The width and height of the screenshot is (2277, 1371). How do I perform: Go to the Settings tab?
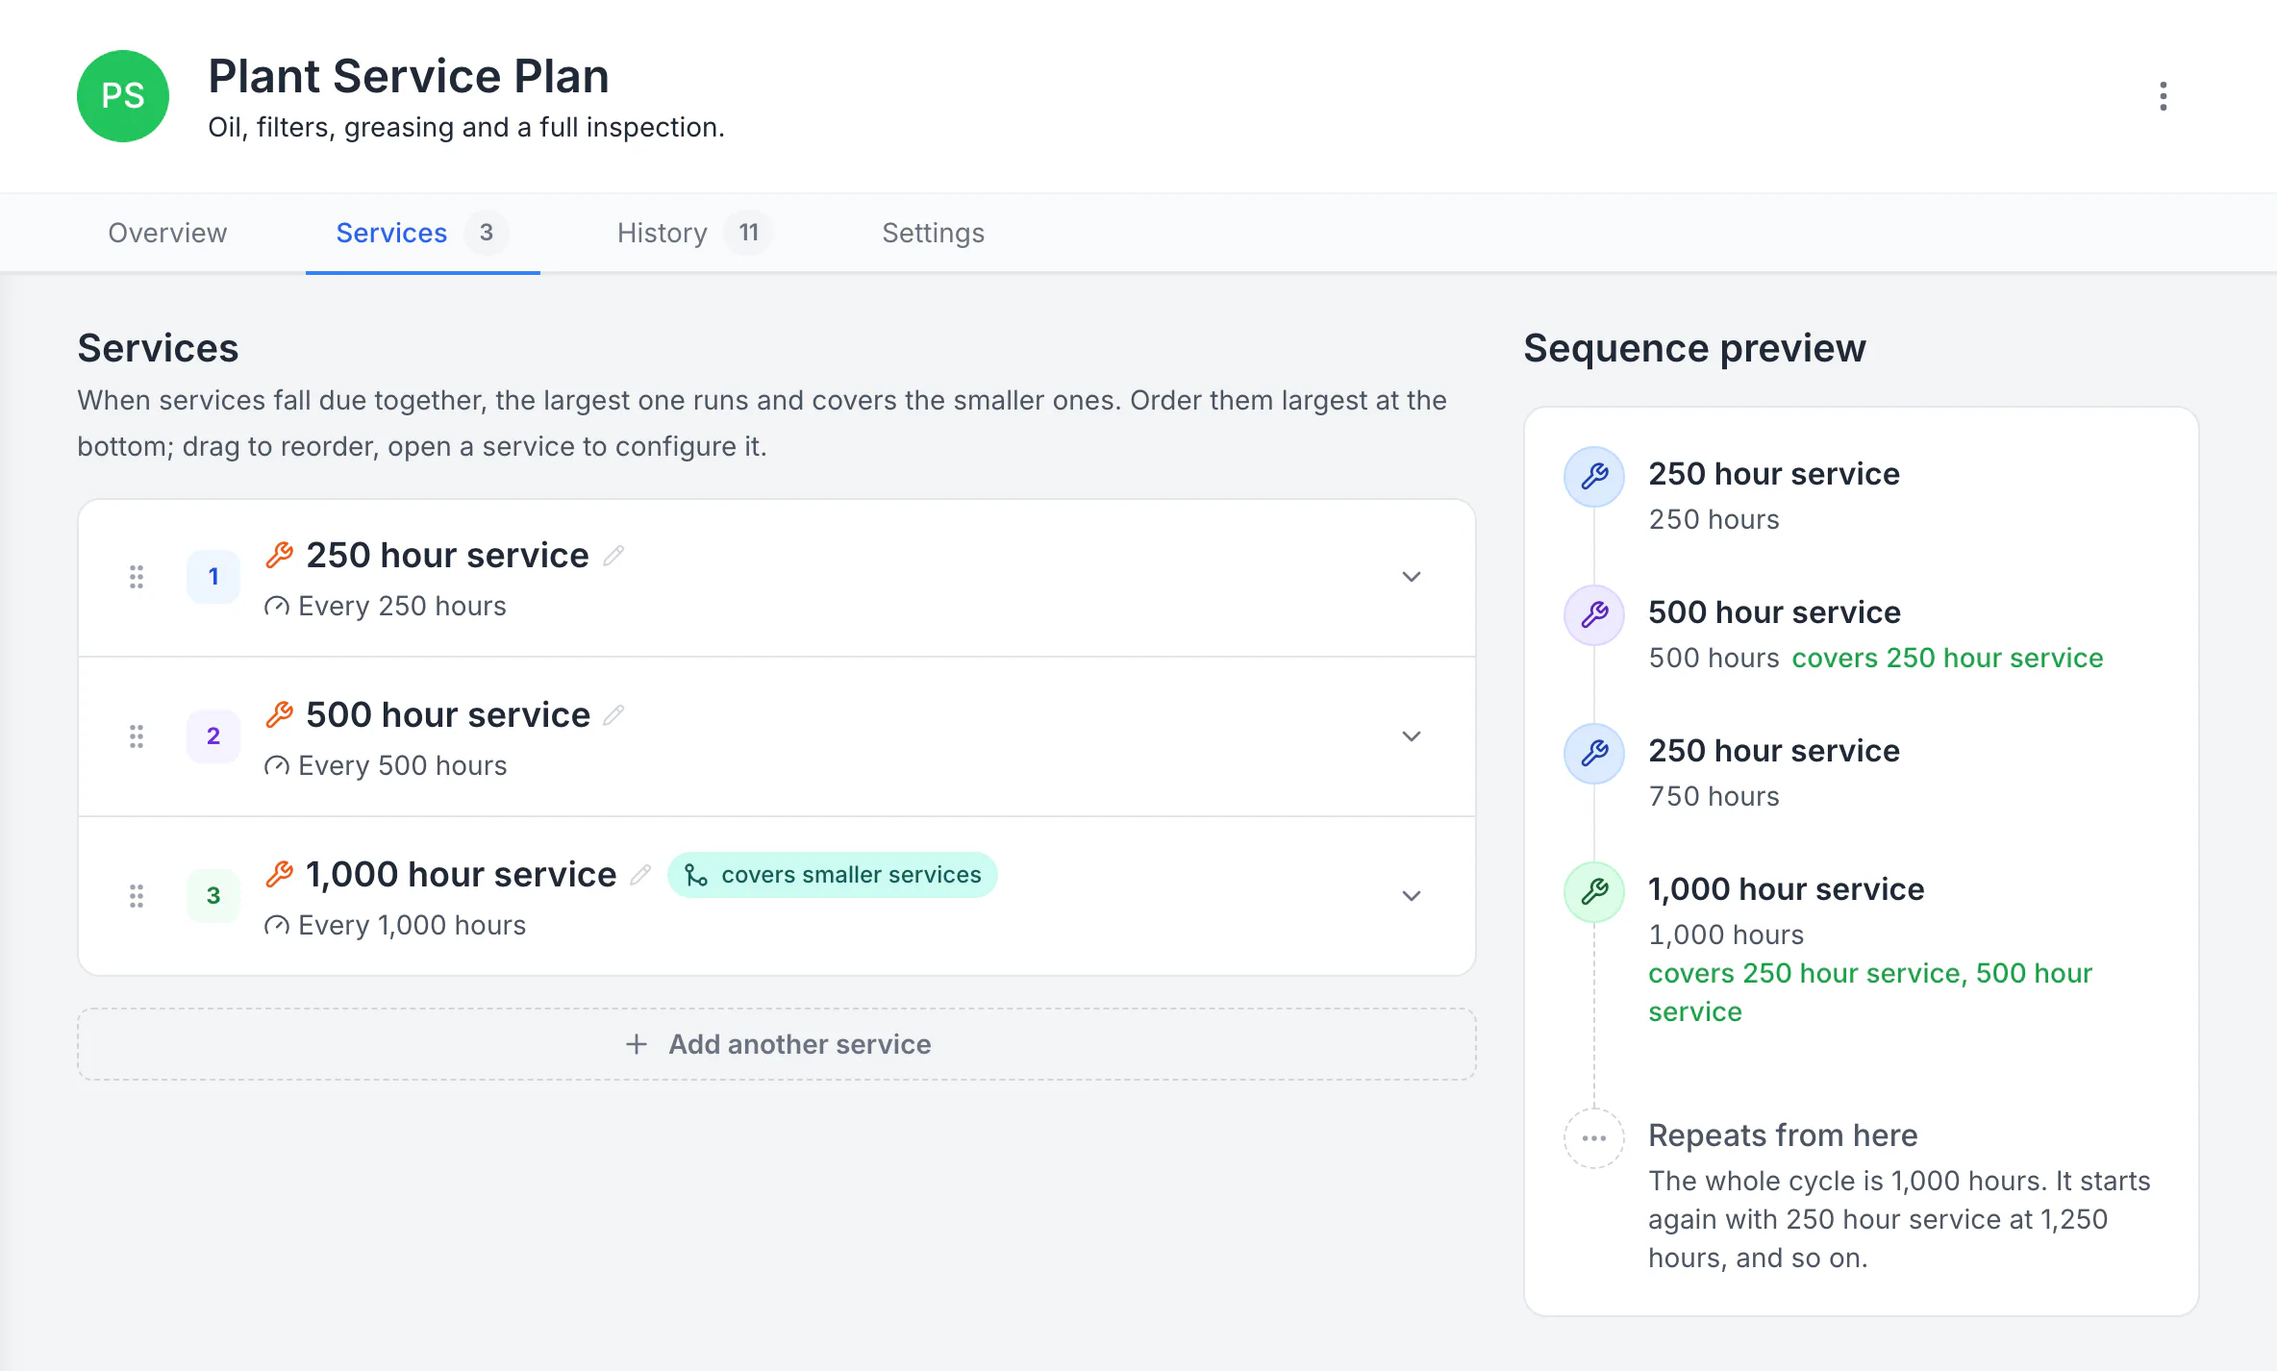click(x=933, y=233)
